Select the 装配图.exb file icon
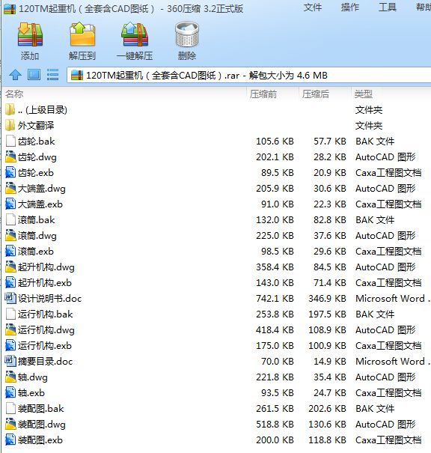Image resolution: width=431 pixels, height=453 pixels. [x=10, y=440]
